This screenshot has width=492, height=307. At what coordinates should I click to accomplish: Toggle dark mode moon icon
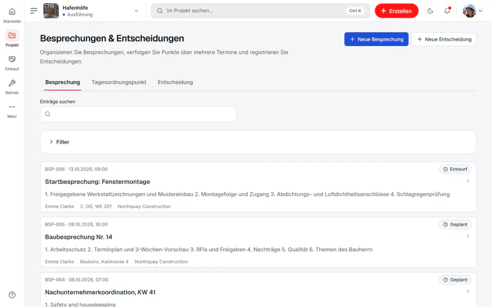[430, 11]
